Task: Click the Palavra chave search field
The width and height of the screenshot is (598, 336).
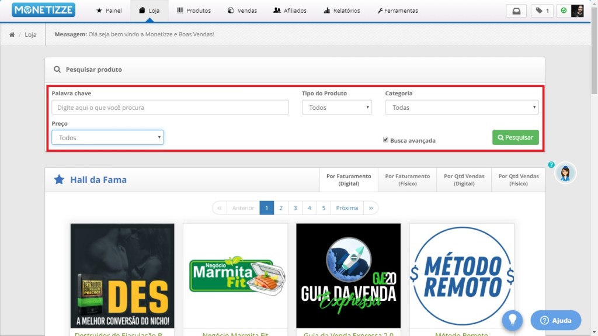Action: coord(170,108)
